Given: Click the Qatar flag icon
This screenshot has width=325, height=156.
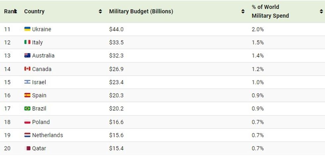Looking at the screenshot, I should (27, 148).
